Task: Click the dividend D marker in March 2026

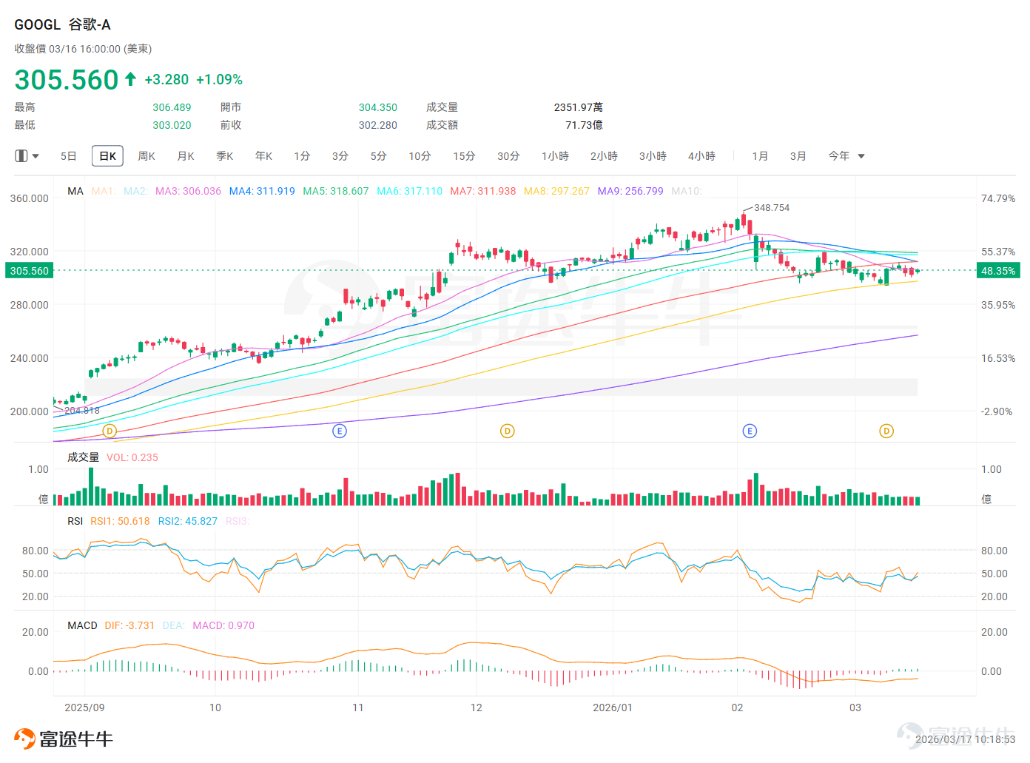Action: coord(886,431)
